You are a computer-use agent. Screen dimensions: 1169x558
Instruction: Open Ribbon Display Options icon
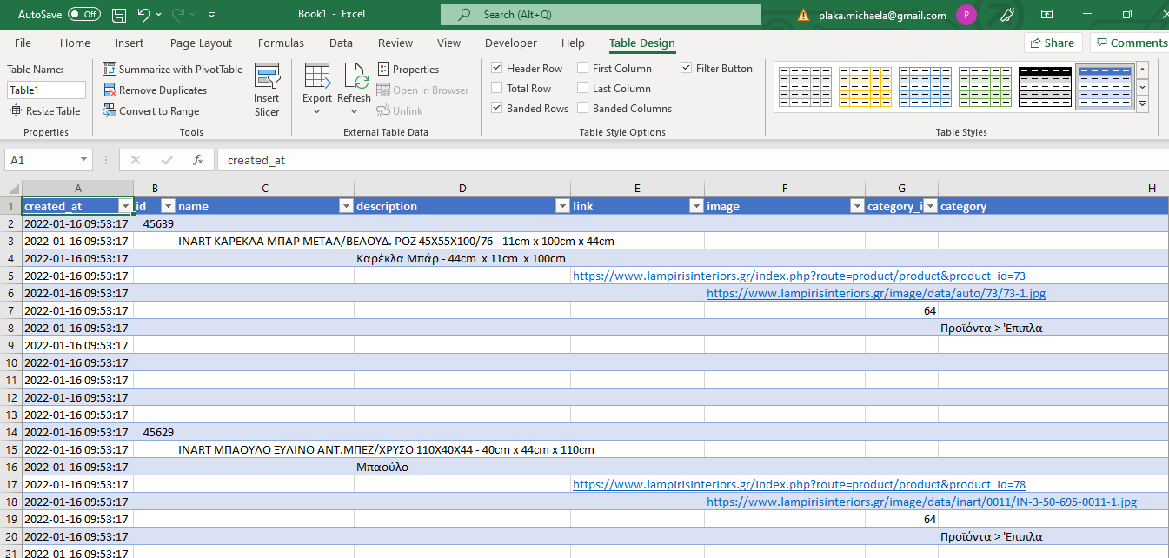pyautogui.click(x=1047, y=15)
